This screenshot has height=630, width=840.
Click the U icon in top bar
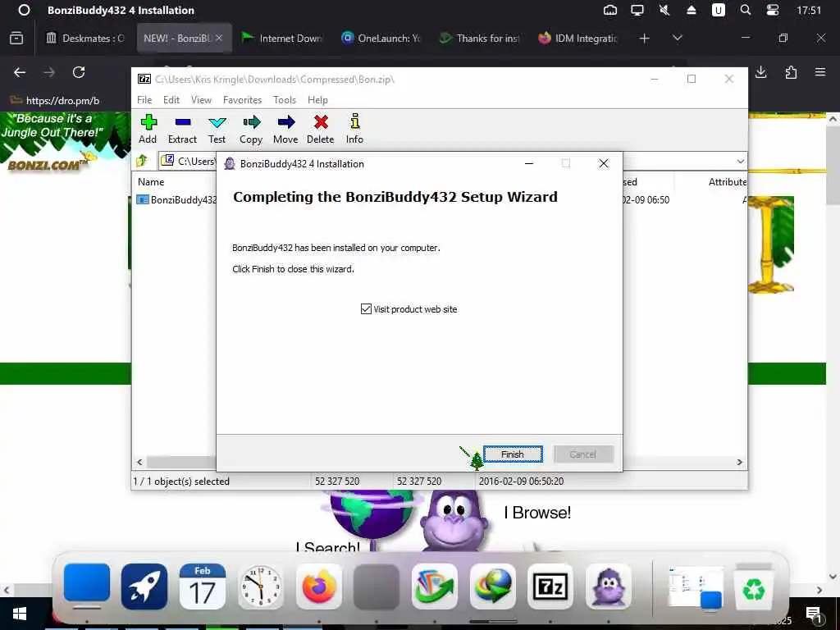[718, 10]
